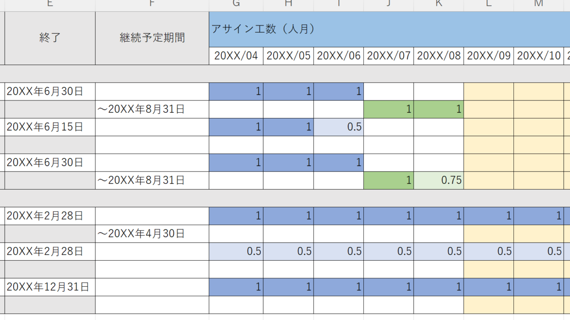Select the 20XX/10 cell in the 20XX年12月31日 row

click(539, 287)
